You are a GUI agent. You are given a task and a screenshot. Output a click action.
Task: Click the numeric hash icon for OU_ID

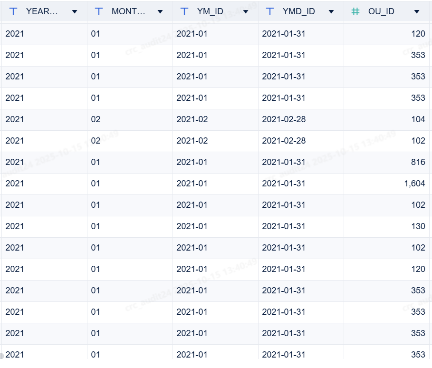[x=355, y=11]
